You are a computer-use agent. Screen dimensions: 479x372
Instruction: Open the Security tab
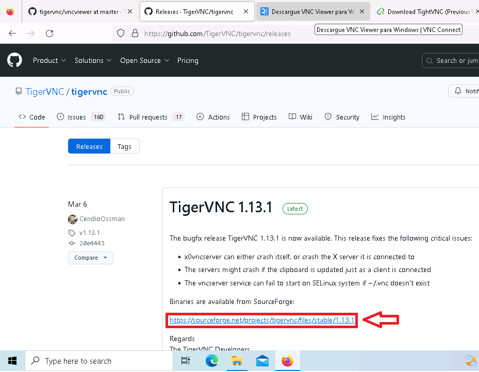point(342,117)
